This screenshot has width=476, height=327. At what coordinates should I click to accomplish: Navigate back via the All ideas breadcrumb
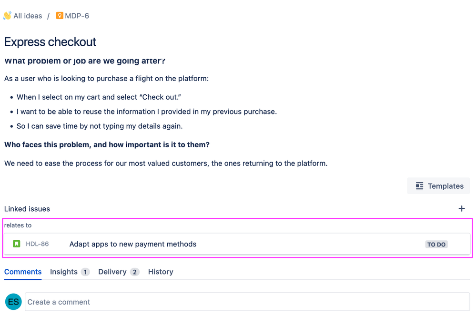pos(27,15)
